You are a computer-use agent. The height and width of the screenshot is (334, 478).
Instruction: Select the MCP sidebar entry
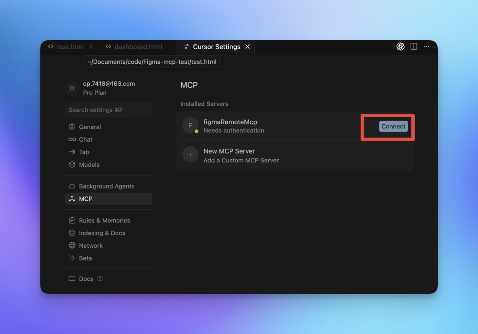(85, 199)
